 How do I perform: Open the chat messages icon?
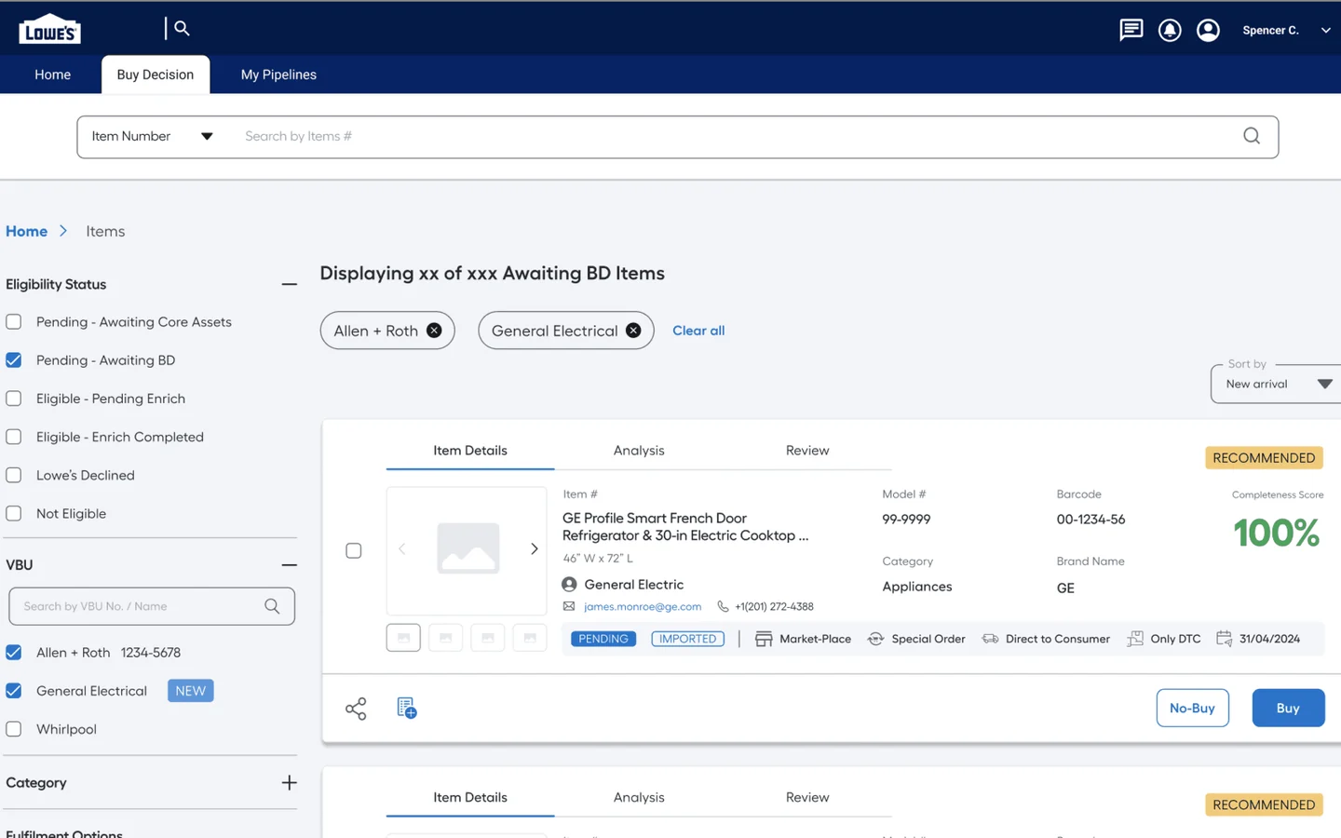tap(1131, 30)
